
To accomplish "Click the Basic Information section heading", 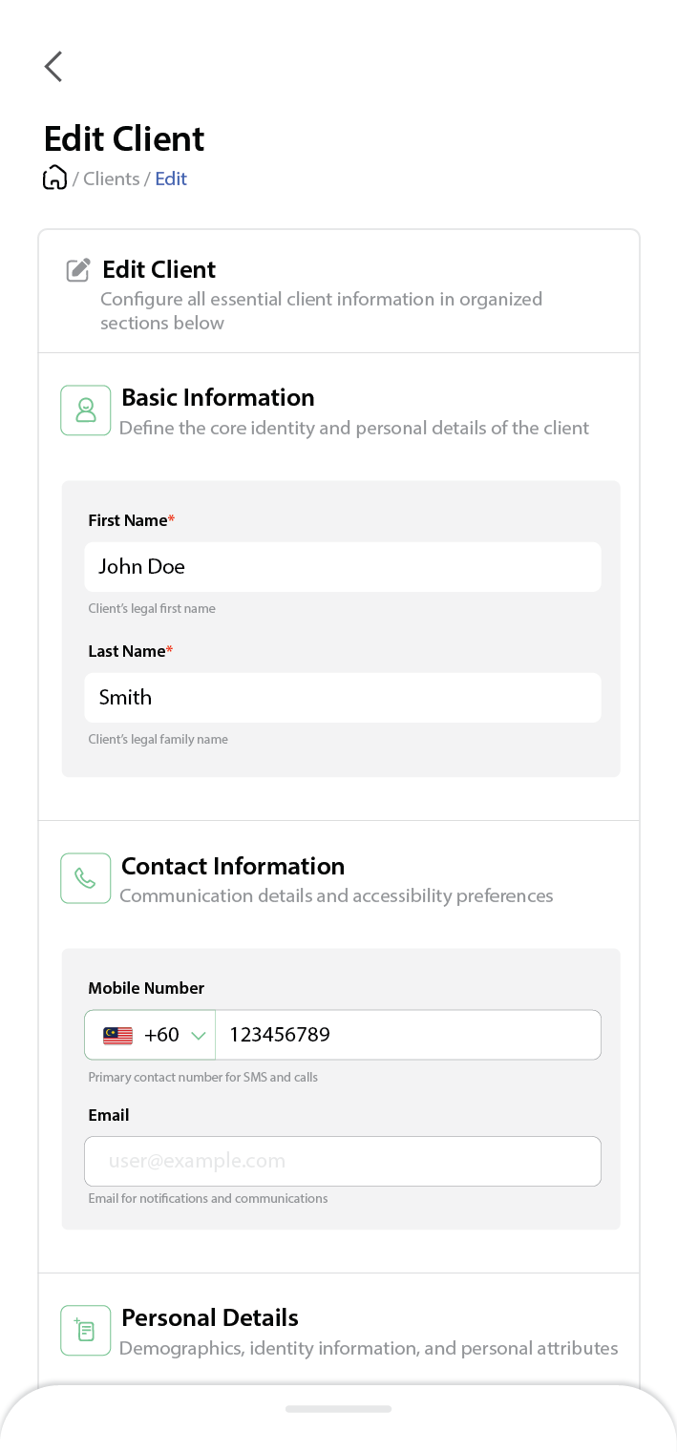I will (218, 398).
